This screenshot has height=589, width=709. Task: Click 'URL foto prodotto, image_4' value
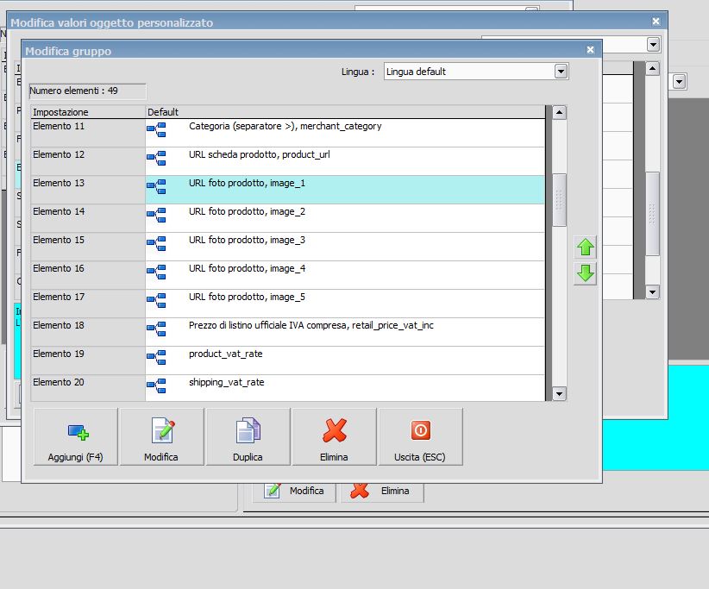[247, 268]
